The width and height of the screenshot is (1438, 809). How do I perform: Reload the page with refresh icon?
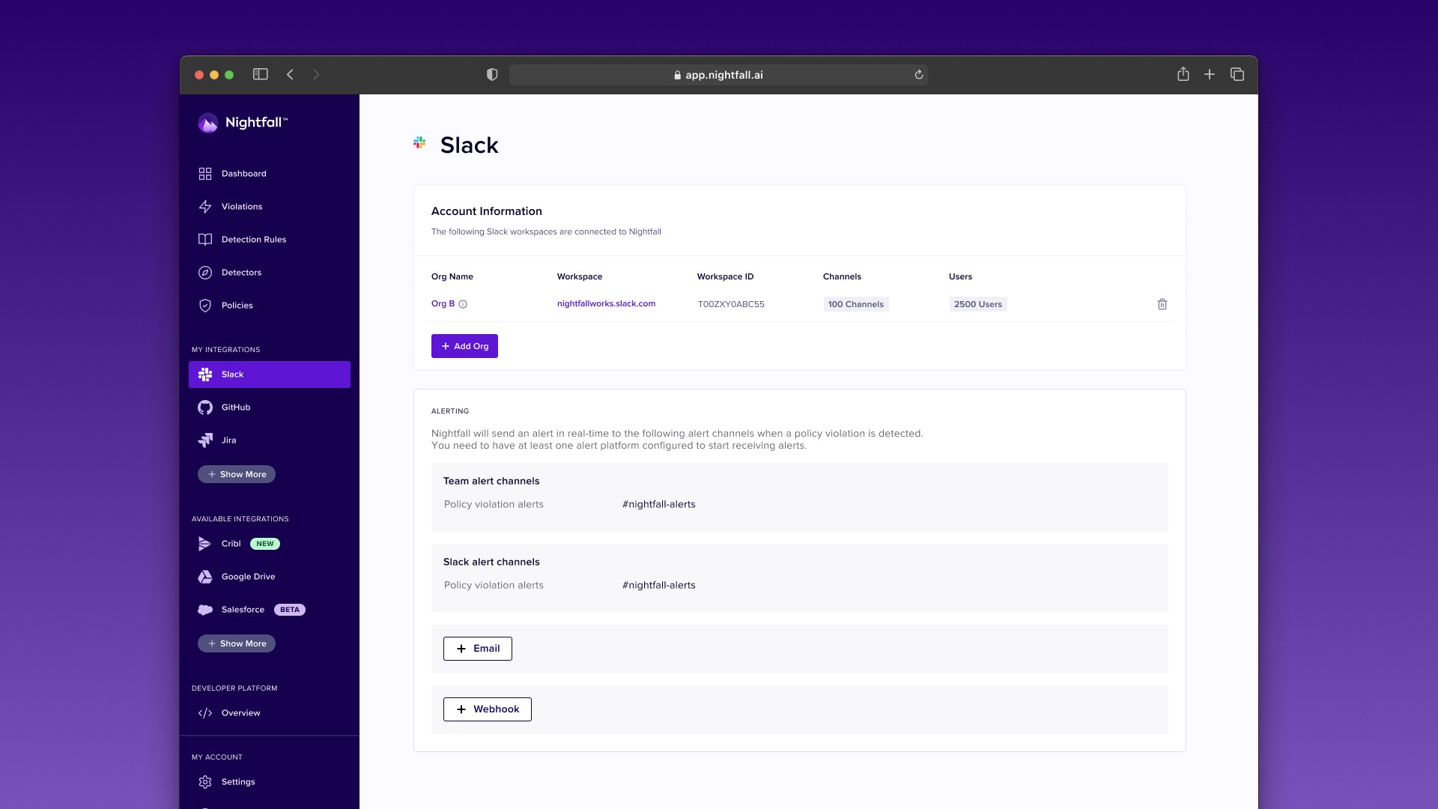919,74
